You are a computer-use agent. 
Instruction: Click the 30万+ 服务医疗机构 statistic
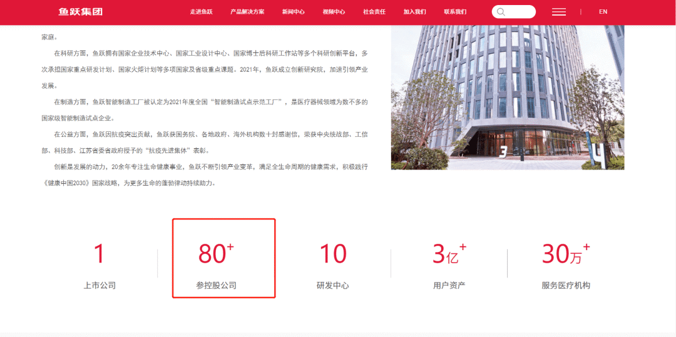point(565,261)
